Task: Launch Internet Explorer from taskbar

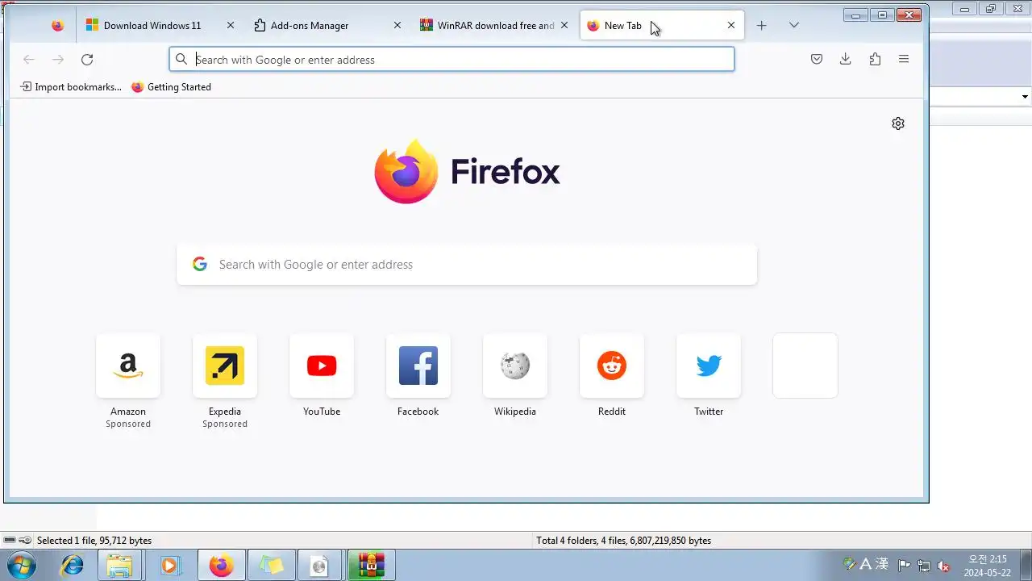Action: click(x=73, y=566)
